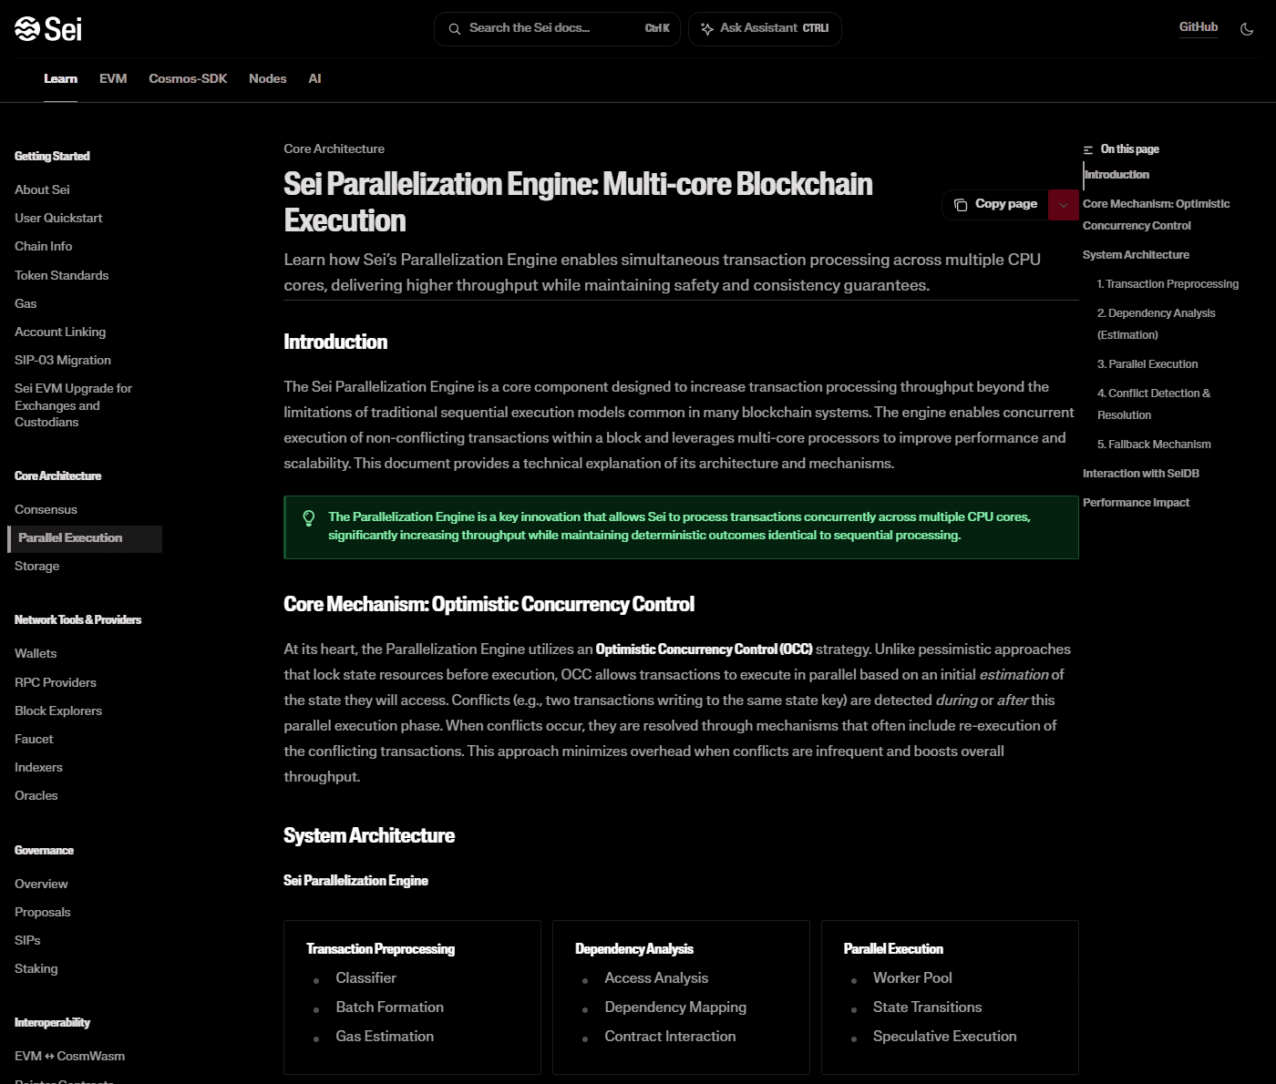Image resolution: width=1276 pixels, height=1084 pixels.
Task: Jump to Interaction with SeiDB section
Action: 1141,474
